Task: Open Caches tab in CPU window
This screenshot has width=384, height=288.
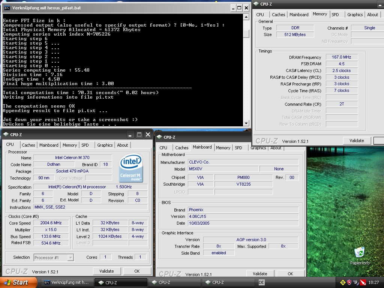Action: (28, 145)
